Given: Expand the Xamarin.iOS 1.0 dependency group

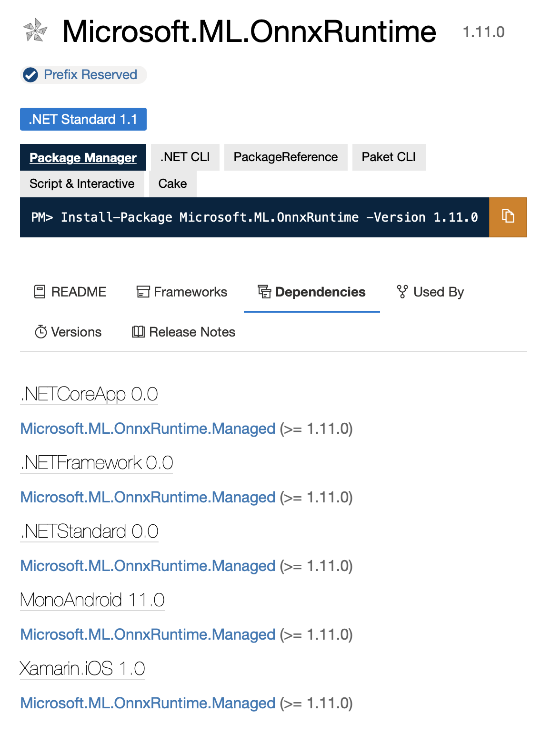Looking at the screenshot, I should pos(81,668).
